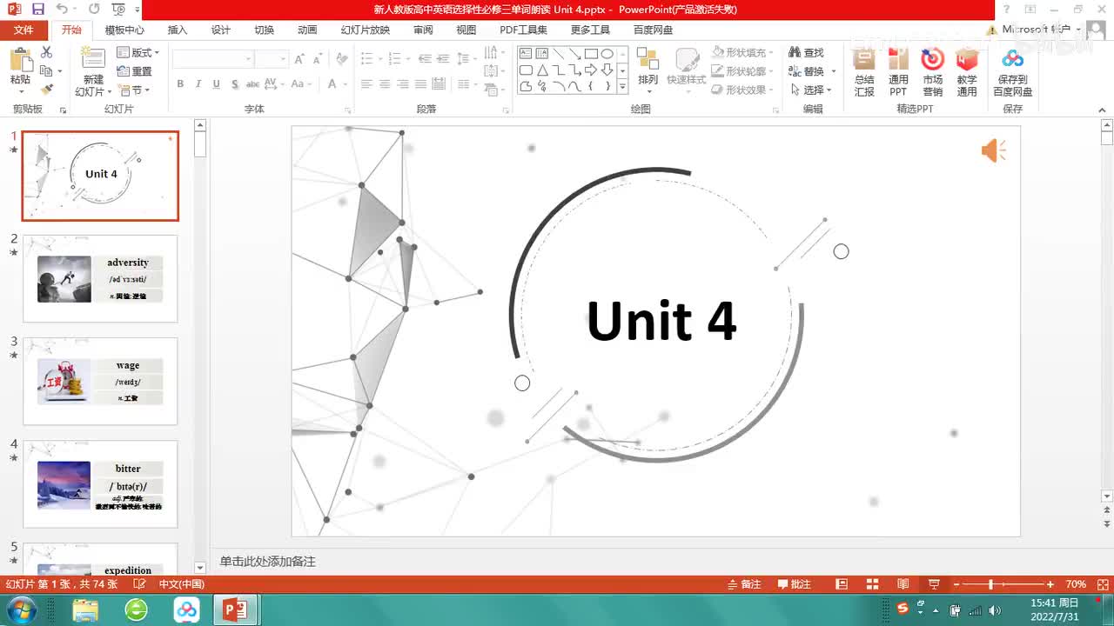The height and width of the screenshot is (626, 1114).
Task: Toggle right text alignment
Action: tap(402, 84)
